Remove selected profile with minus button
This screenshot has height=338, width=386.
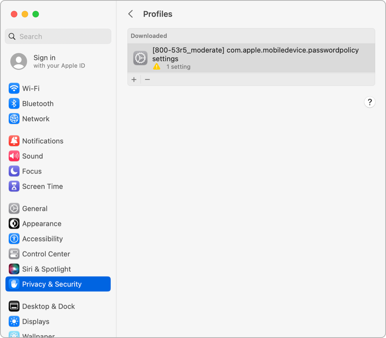coord(148,79)
